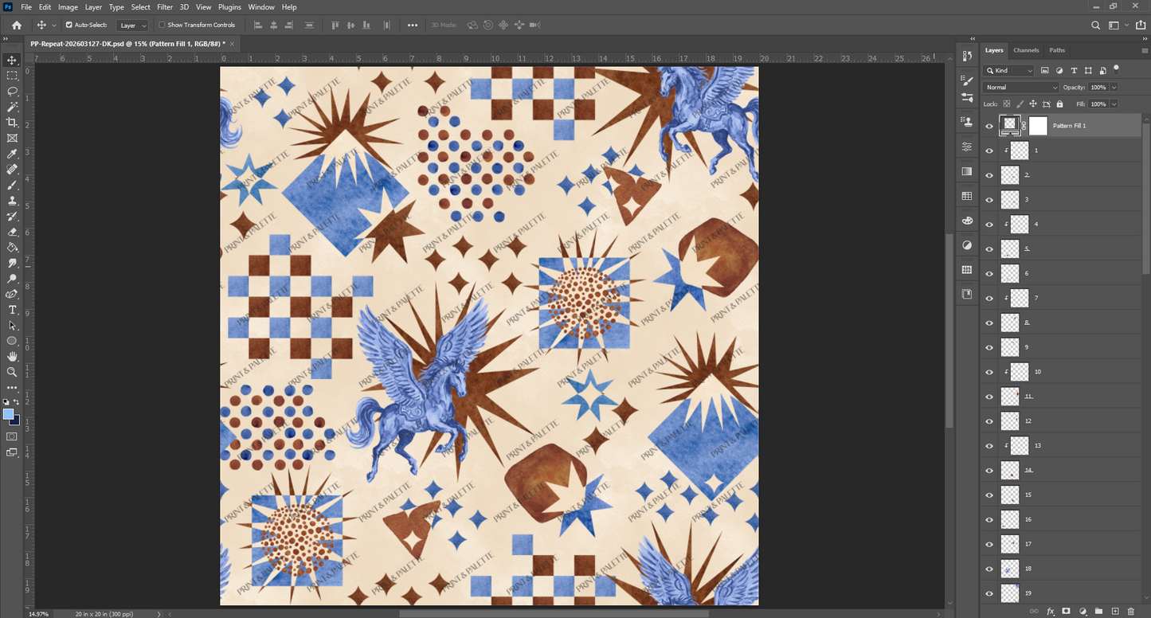Image resolution: width=1151 pixels, height=618 pixels.
Task: Select the Horizontal Type tool
Action: tap(12, 310)
